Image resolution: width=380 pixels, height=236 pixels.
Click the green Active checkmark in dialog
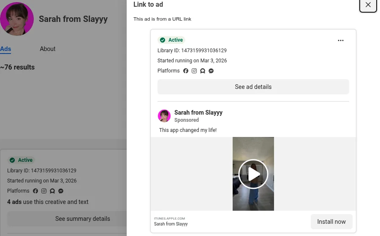163,40
